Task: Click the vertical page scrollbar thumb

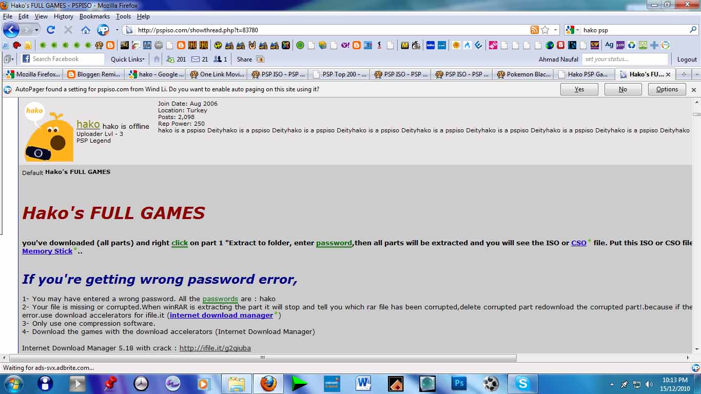Action: pyautogui.click(x=696, y=114)
